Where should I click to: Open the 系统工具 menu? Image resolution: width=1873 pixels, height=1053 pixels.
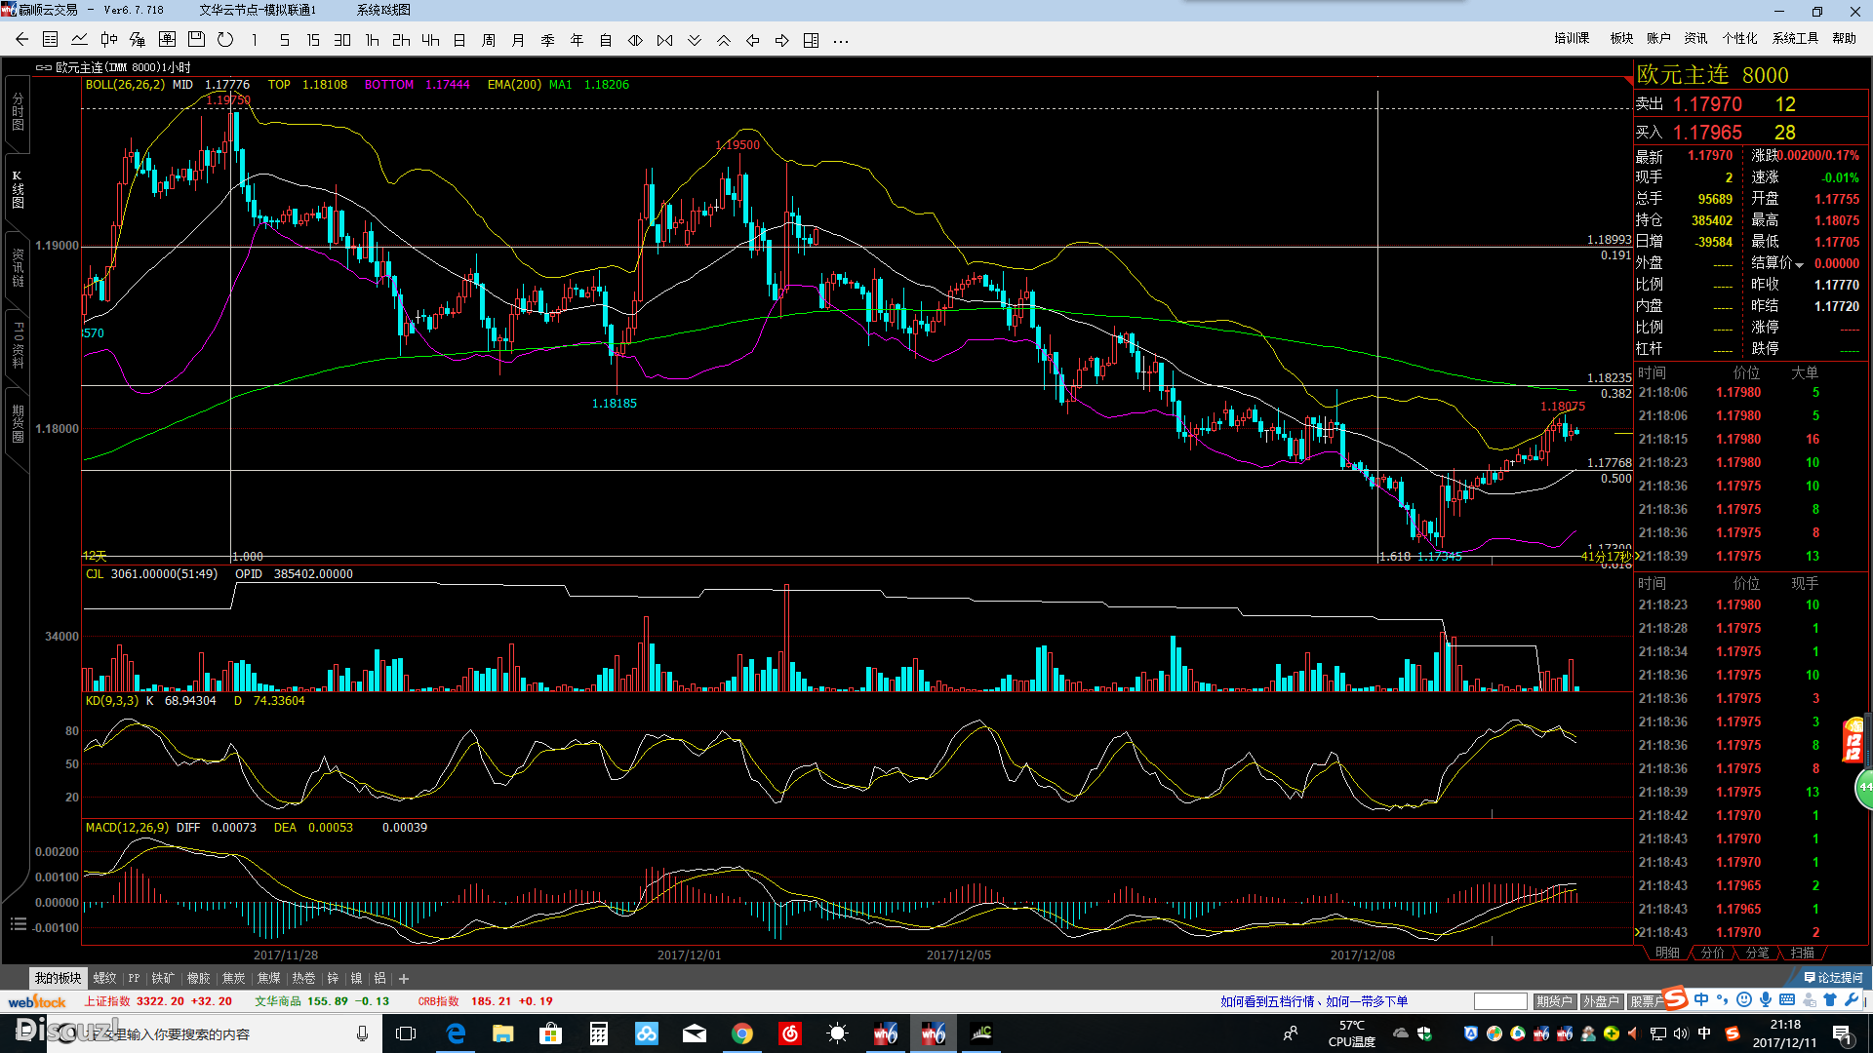tap(1795, 38)
